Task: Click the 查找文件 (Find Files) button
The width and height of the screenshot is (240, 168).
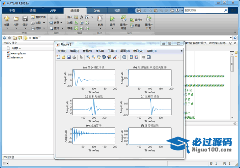Action: click(38, 17)
